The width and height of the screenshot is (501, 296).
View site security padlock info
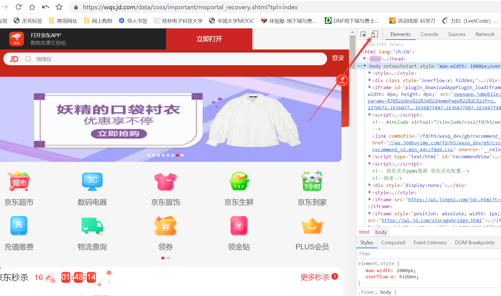pos(76,7)
